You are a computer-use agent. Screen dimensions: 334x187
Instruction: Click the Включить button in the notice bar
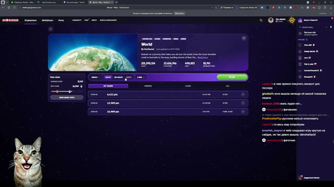[x=180, y=13]
